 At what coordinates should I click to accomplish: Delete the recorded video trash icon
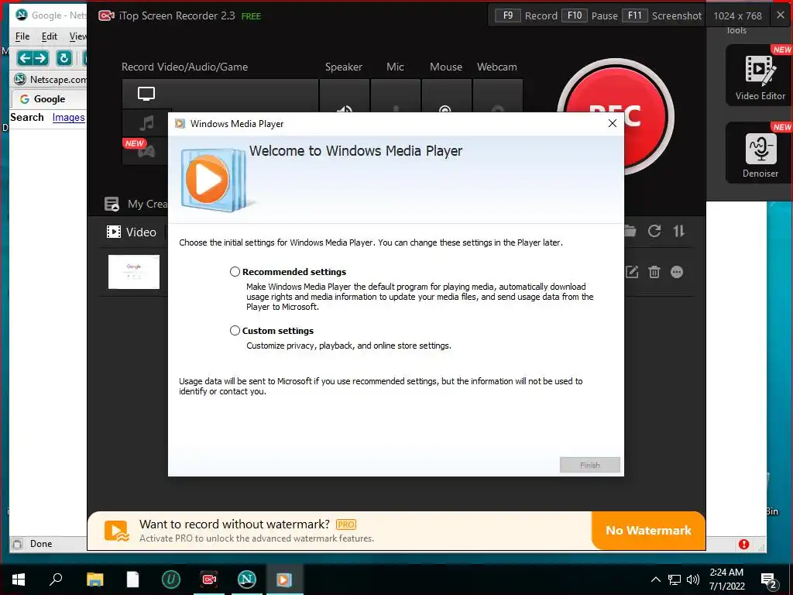pyautogui.click(x=654, y=272)
